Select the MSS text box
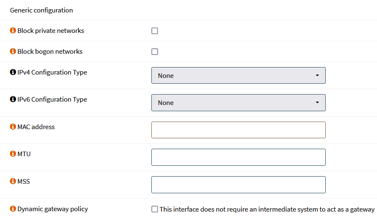The image size is (377, 217). pyautogui.click(x=238, y=185)
